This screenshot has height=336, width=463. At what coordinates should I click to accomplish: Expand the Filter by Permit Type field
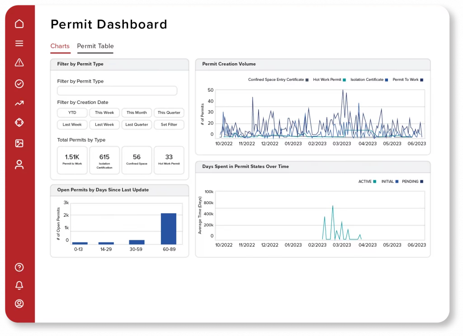(x=117, y=91)
